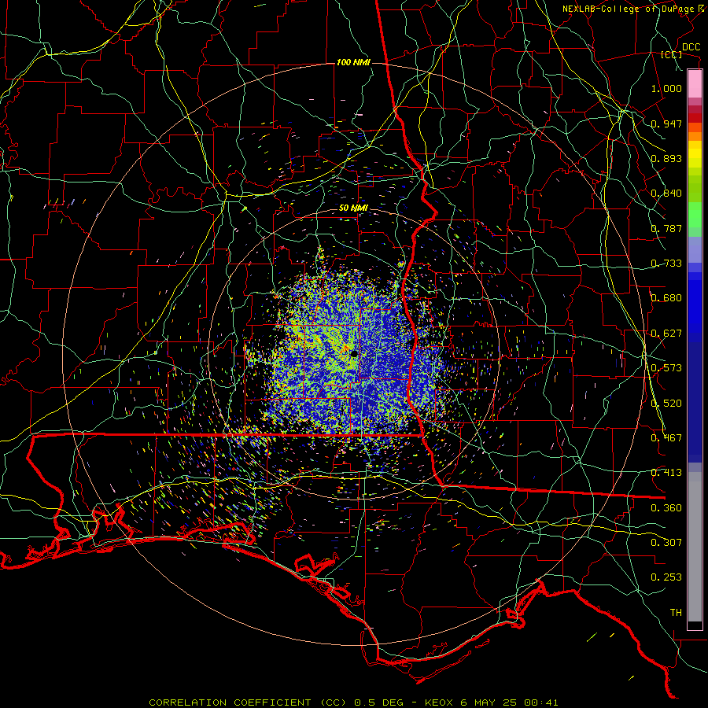
Task: Click the 0.467 scale value
Action: click(666, 438)
